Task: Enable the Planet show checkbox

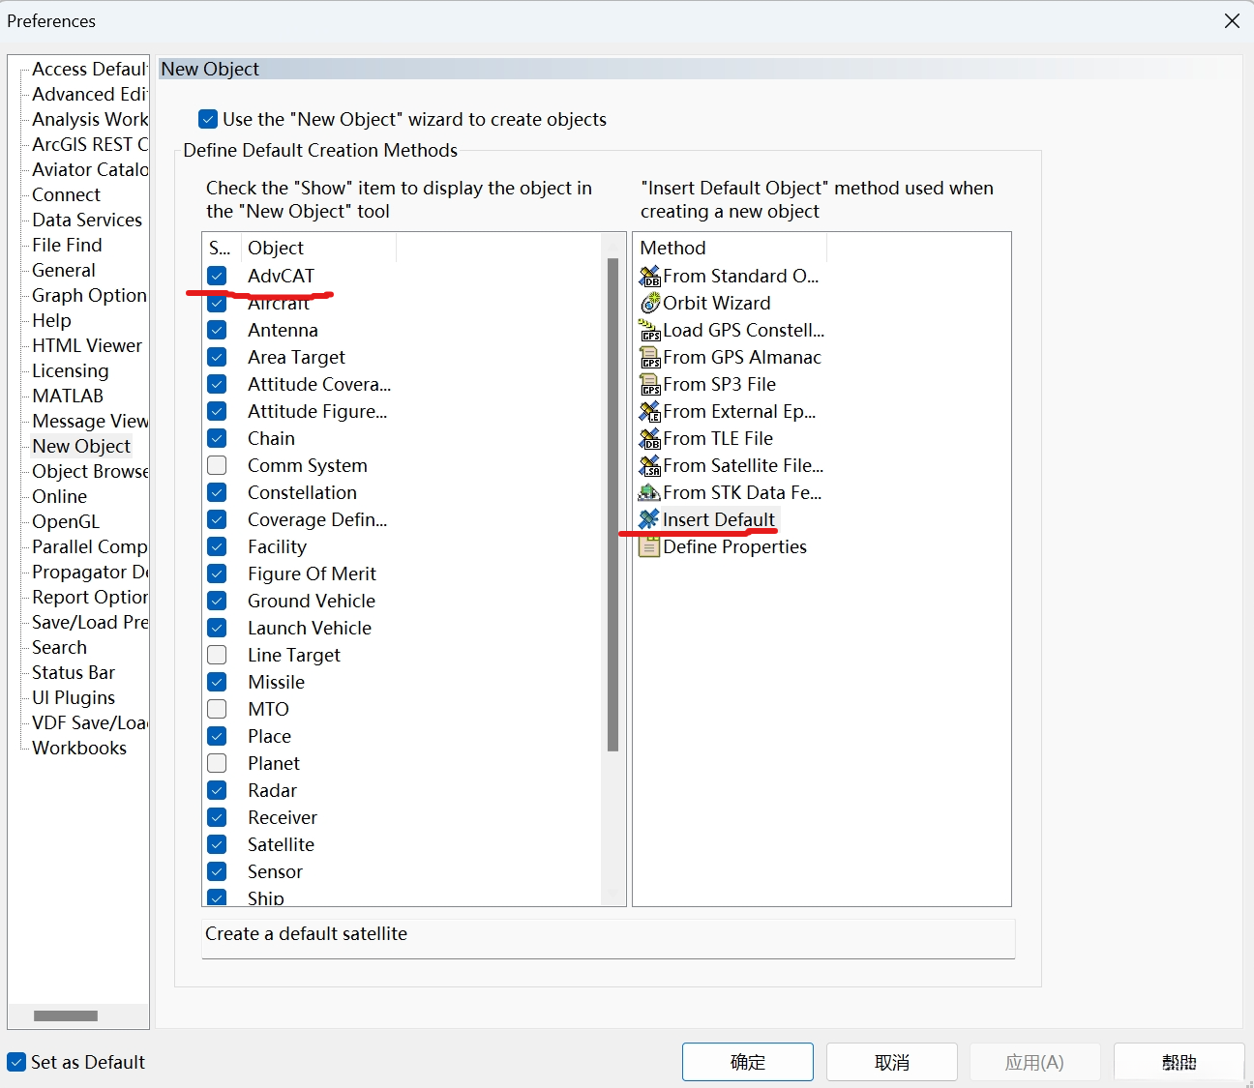Action: (217, 763)
